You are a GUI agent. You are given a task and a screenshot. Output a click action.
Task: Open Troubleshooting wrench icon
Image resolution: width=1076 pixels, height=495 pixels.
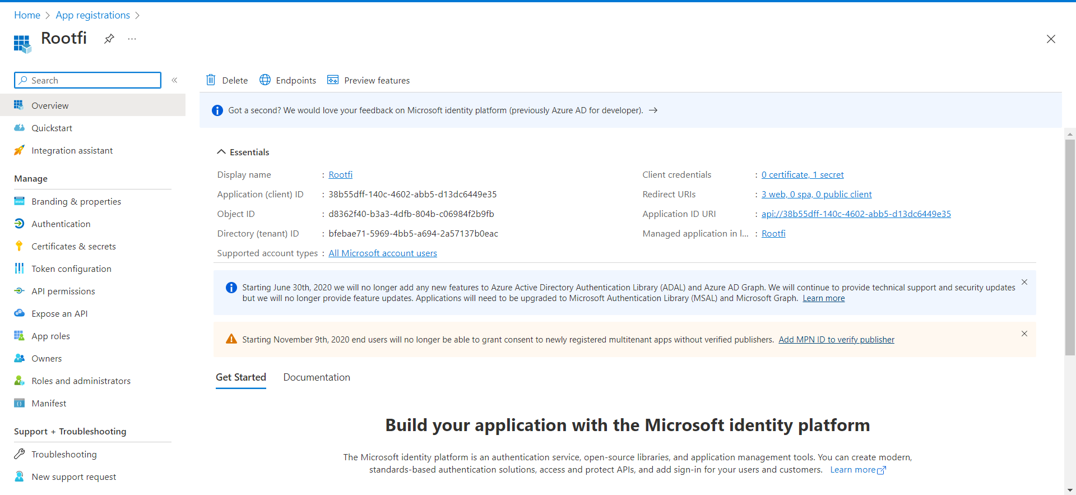pos(19,454)
